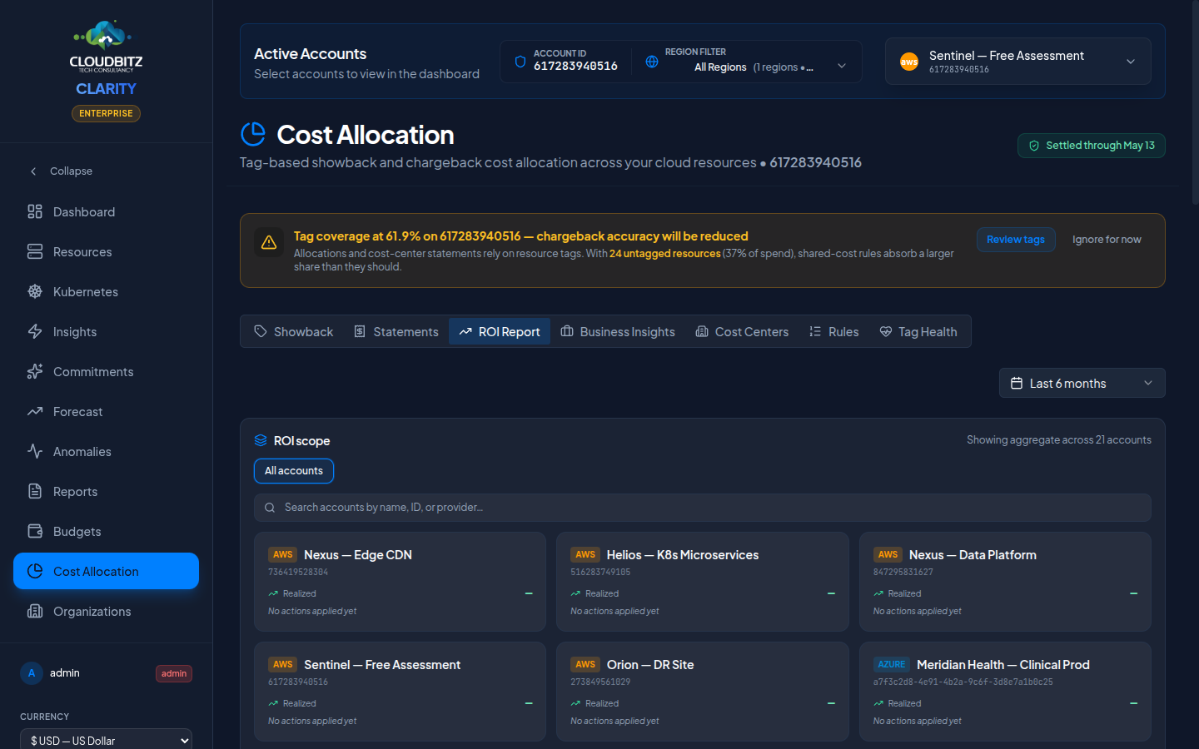The width and height of the screenshot is (1199, 749).
Task: Click the ENTERPRISE plan badge
Action: point(106,113)
